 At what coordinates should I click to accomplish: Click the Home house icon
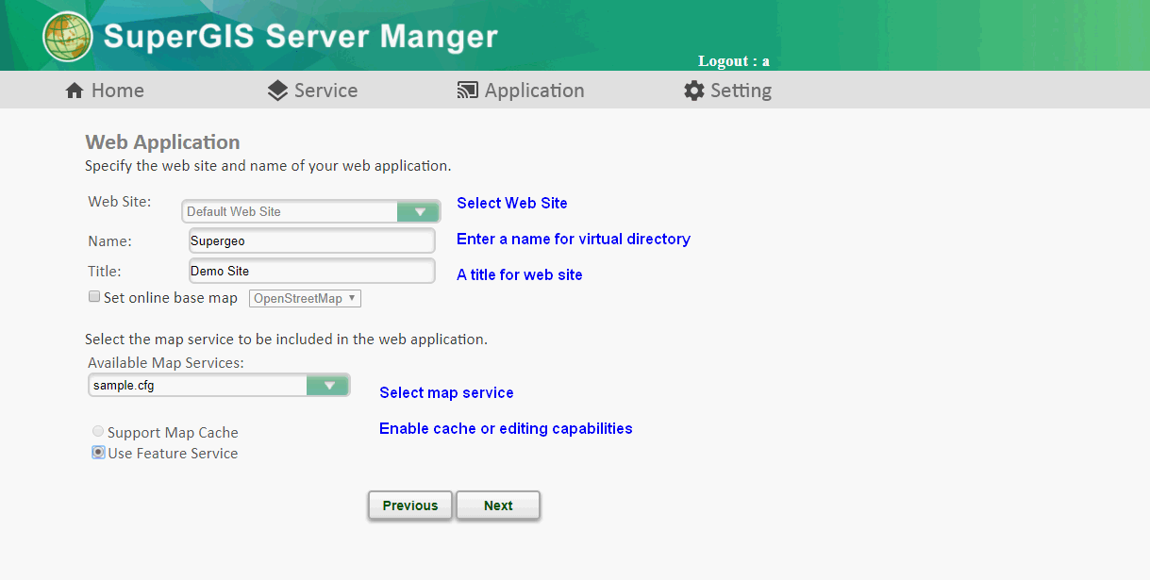pyautogui.click(x=75, y=91)
